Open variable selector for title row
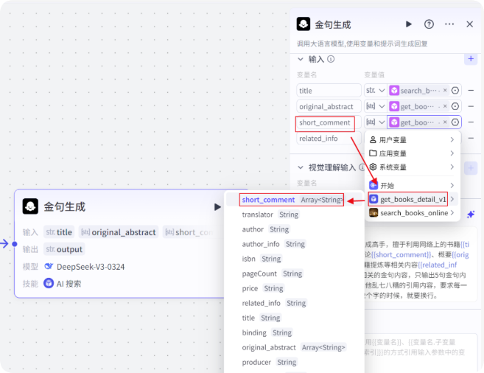The width and height of the screenshot is (484, 373). point(455,91)
